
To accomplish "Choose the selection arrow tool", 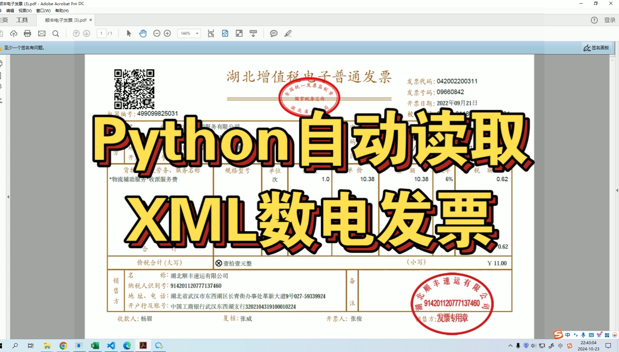I will pyautogui.click(x=129, y=34).
